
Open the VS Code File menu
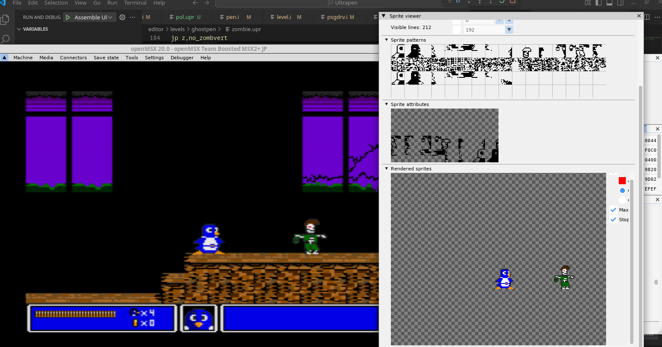pos(17,3)
